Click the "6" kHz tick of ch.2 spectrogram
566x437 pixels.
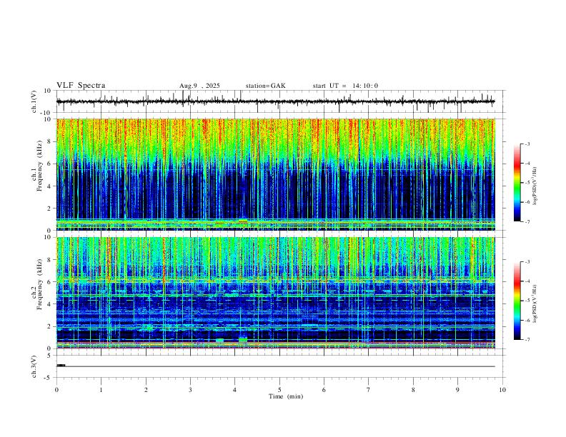pos(50,282)
